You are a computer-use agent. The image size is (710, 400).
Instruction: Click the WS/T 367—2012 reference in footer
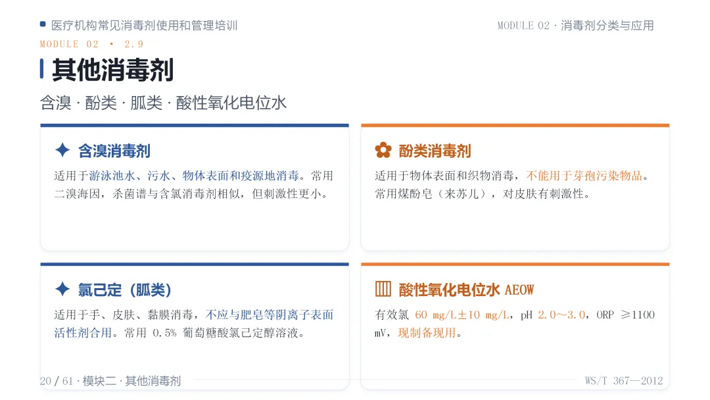624,381
